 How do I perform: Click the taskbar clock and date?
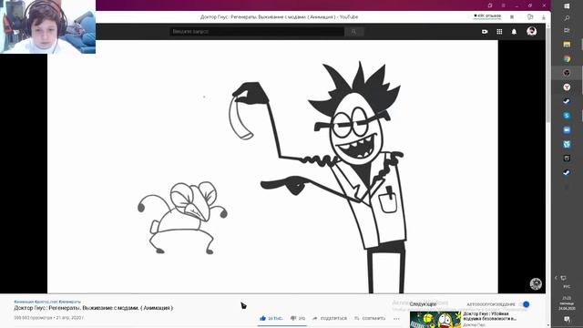point(567,303)
